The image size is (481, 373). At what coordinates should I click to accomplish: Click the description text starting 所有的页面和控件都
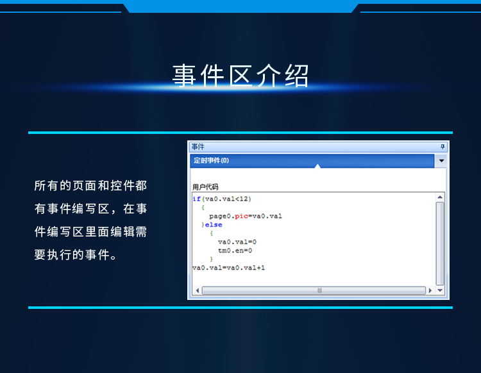(90, 186)
